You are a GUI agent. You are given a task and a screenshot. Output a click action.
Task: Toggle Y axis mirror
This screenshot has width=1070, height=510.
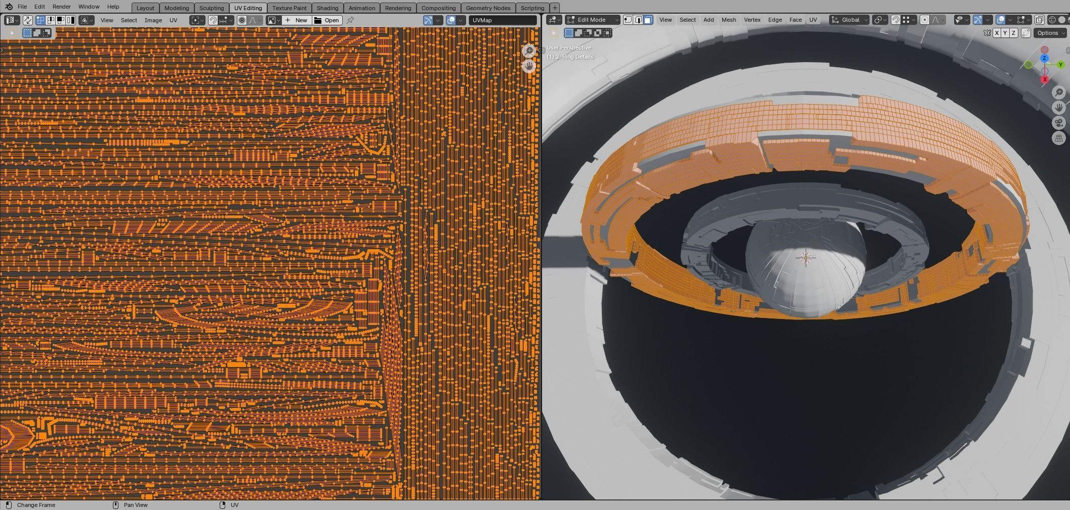pyautogui.click(x=1005, y=33)
